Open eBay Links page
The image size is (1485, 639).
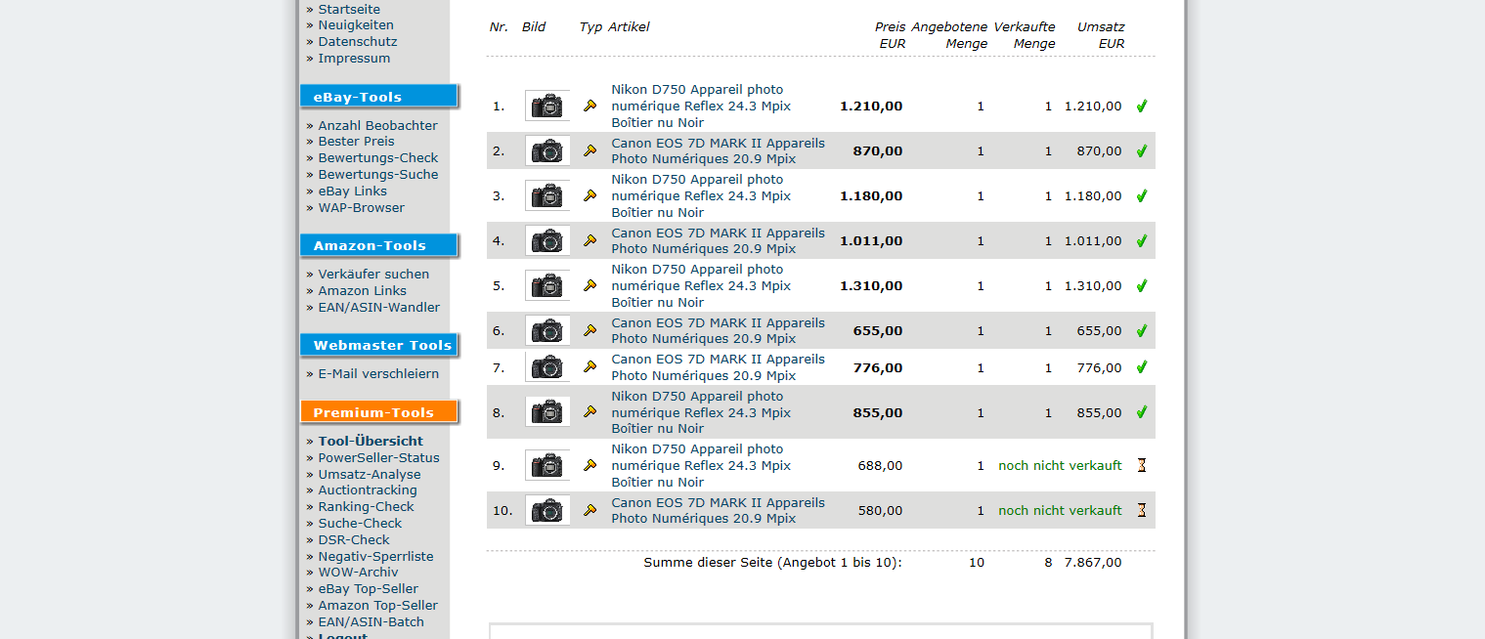[x=352, y=191]
